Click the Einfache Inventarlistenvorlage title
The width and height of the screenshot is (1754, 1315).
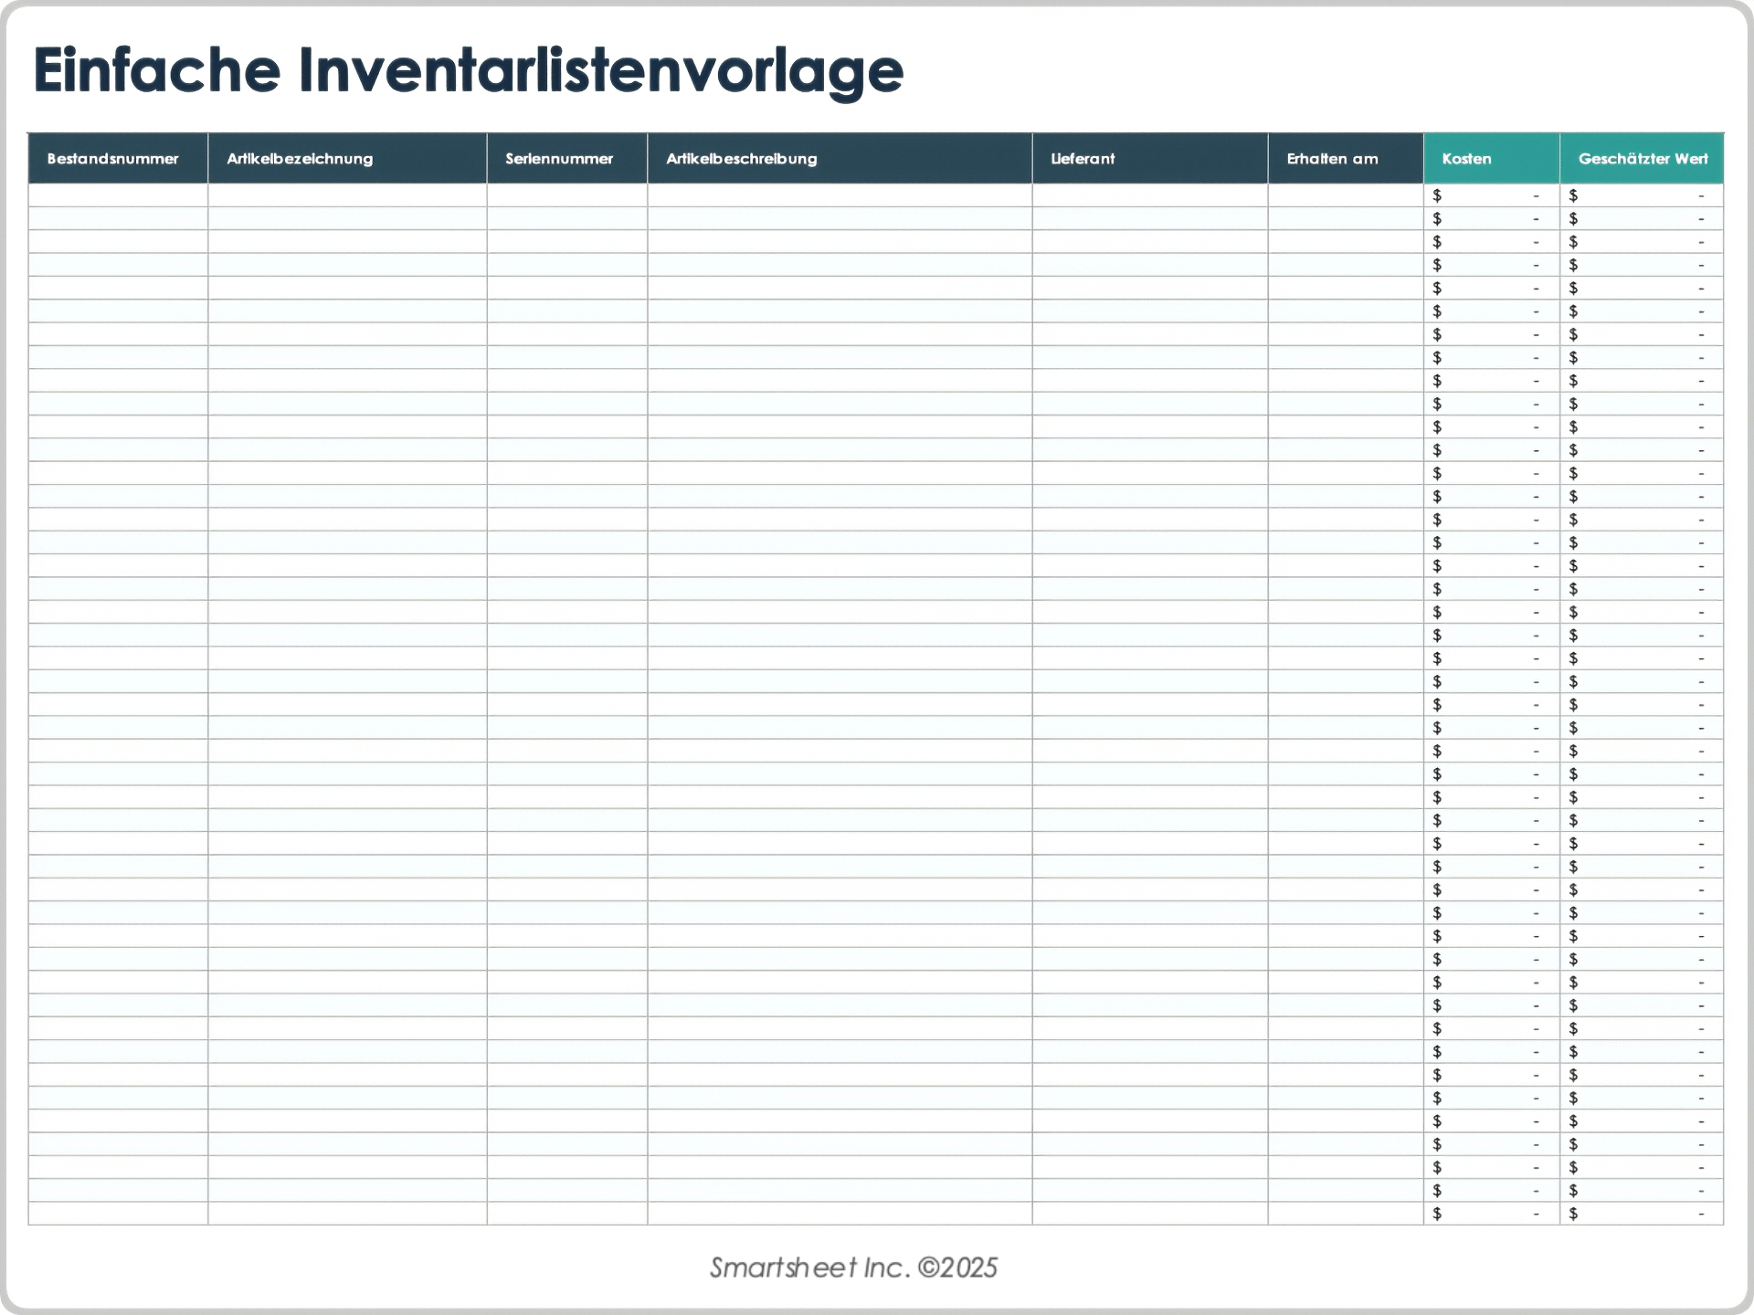click(x=468, y=71)
